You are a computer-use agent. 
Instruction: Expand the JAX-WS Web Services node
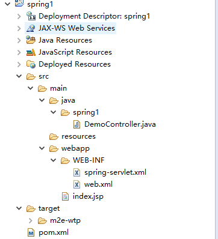pos(19,28)
